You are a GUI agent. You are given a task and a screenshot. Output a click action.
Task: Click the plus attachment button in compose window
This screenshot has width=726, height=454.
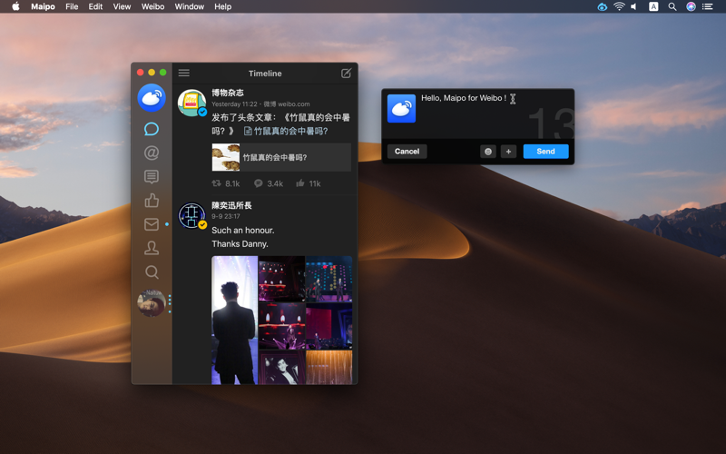(x=508, y=152)
